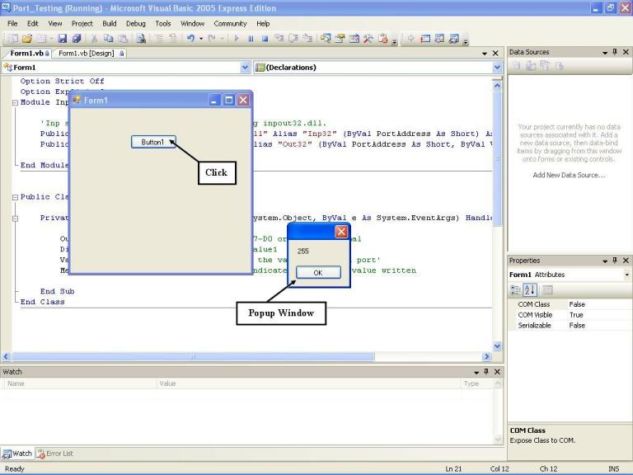Select the COM Visible property row

pyautogui.click(x=570, y=315)
